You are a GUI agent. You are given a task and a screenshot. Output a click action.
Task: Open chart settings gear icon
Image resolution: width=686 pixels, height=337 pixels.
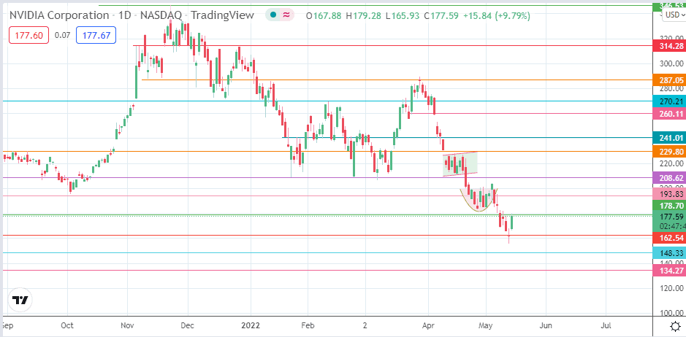pyautogui.click(x=675, y=326)
